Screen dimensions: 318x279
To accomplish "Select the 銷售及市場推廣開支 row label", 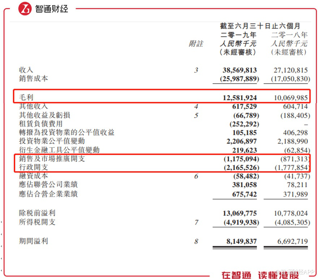I will click(x=52, y=158).
